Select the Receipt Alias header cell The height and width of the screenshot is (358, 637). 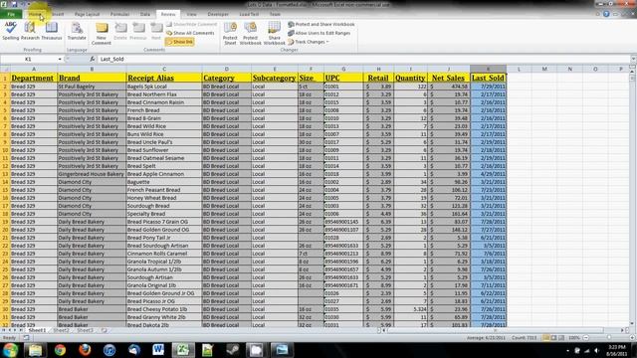(x=163, y=78)
